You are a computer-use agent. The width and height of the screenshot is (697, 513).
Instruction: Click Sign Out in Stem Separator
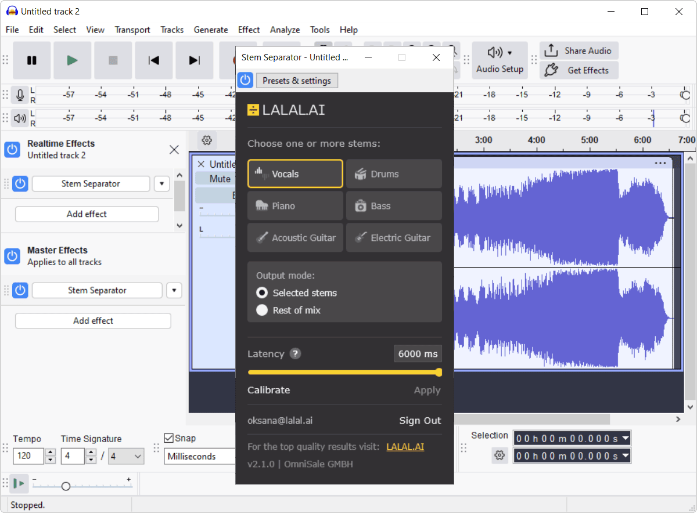tap(420, 421)
